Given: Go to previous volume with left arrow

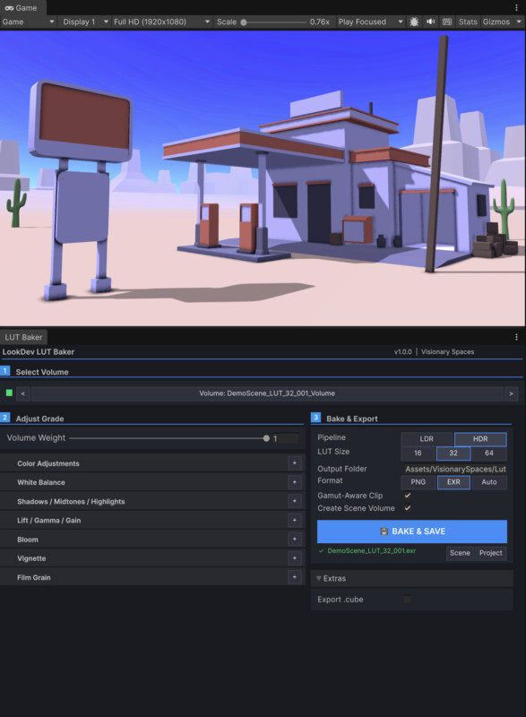Looking at the screenshot, I should (22, 393).
